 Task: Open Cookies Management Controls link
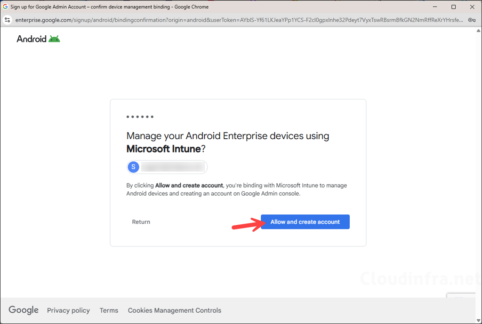(174, 310)
